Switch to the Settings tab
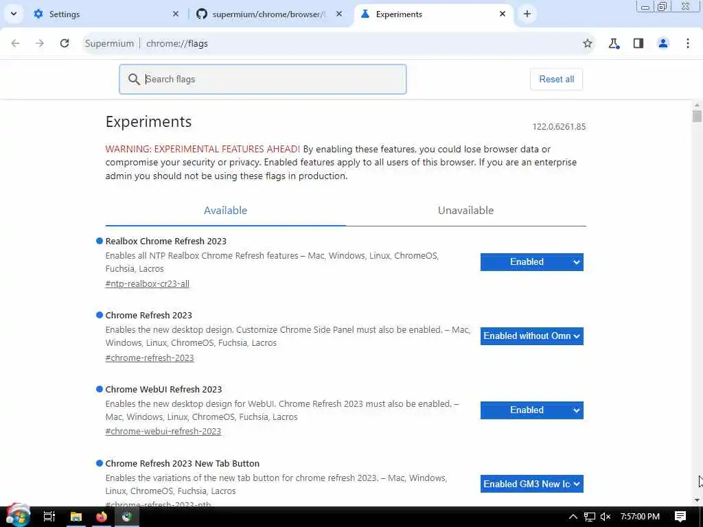Image resolution: width=703 pixels, height=527 pixels. (x=106, y=14)
